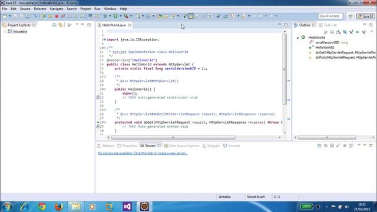Click Collapse All icon in Outline toolbar
377x212 pixels.
[x=332, y=32]
